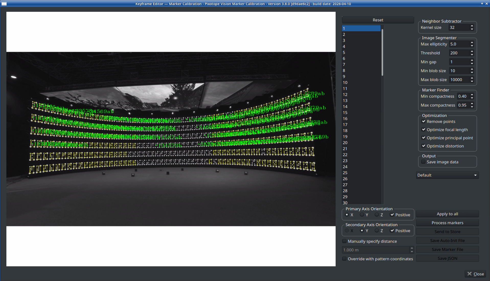Disable the Remove points checkbox
The width and height of the screenshot is (490, 281).
424,121
